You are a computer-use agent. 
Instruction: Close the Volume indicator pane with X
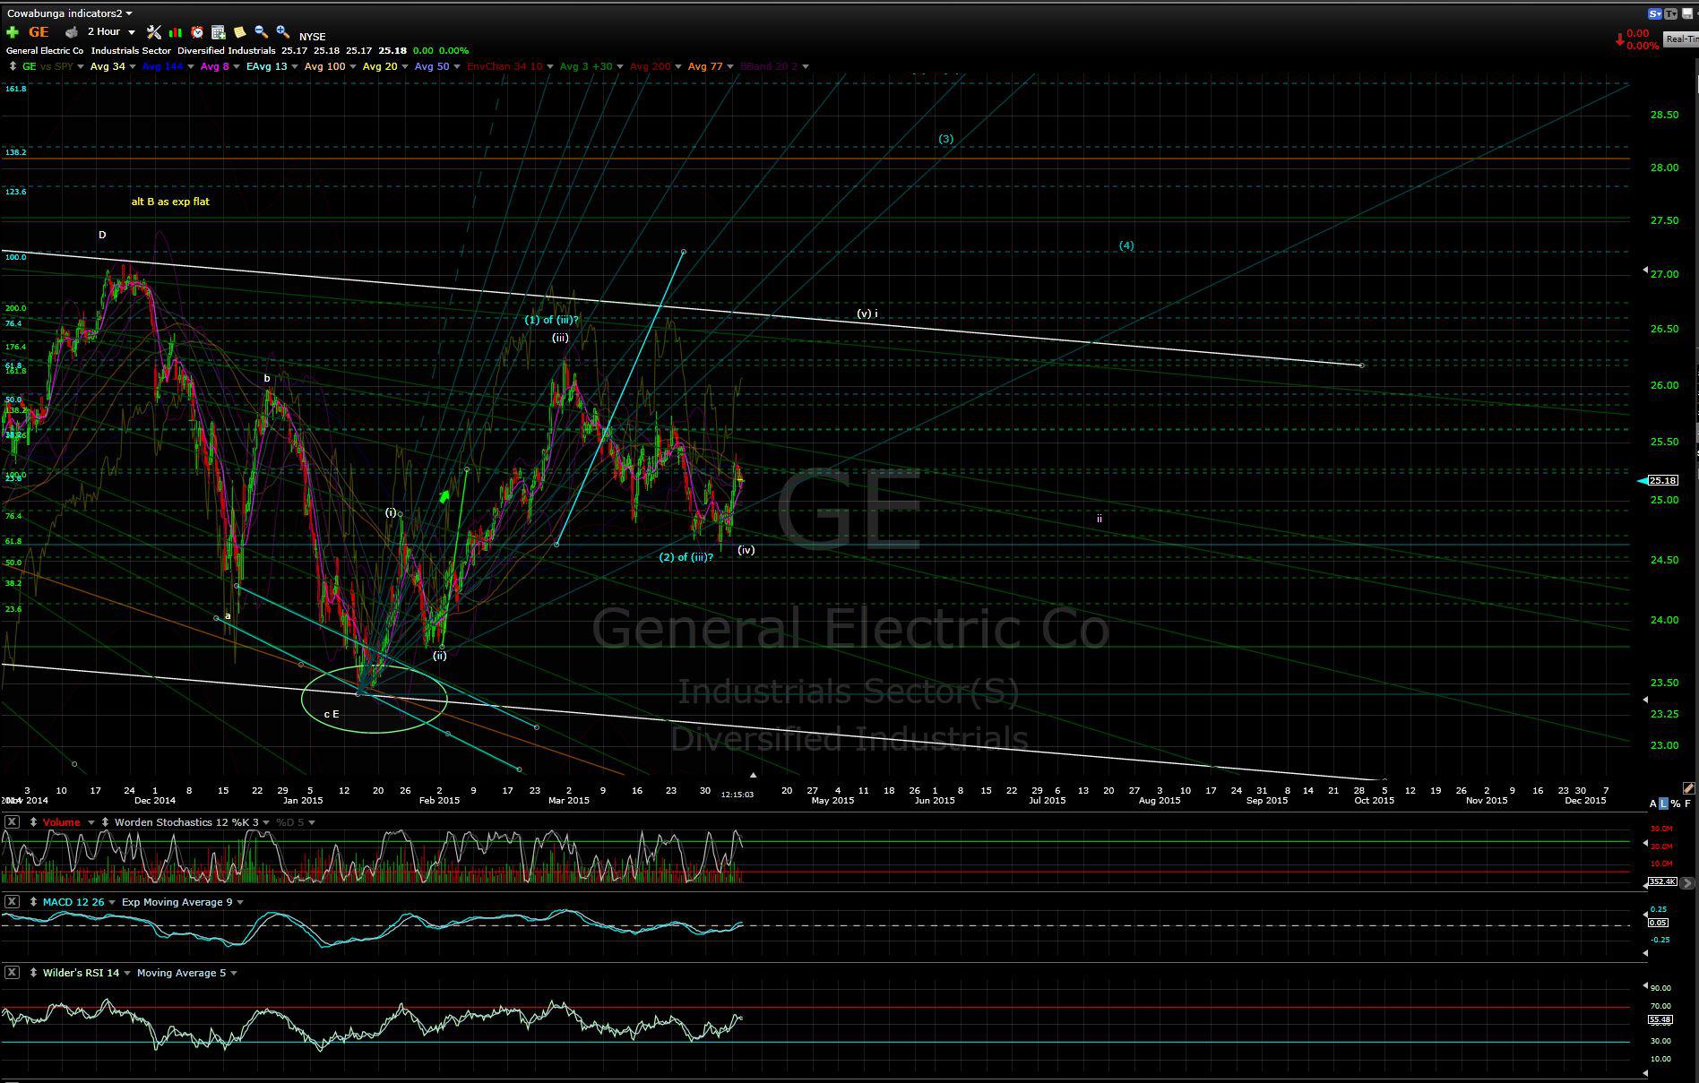pos(12,822)
